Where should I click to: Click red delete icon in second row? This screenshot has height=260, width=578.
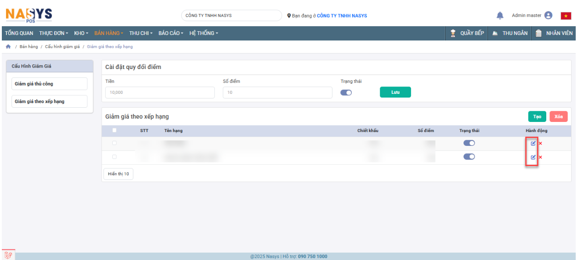coord(540,157)
